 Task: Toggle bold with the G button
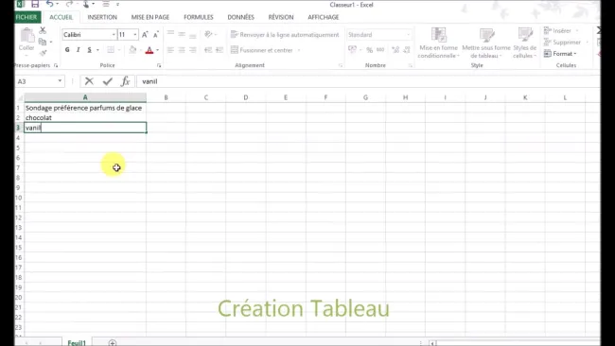click(x=67, y=50)
